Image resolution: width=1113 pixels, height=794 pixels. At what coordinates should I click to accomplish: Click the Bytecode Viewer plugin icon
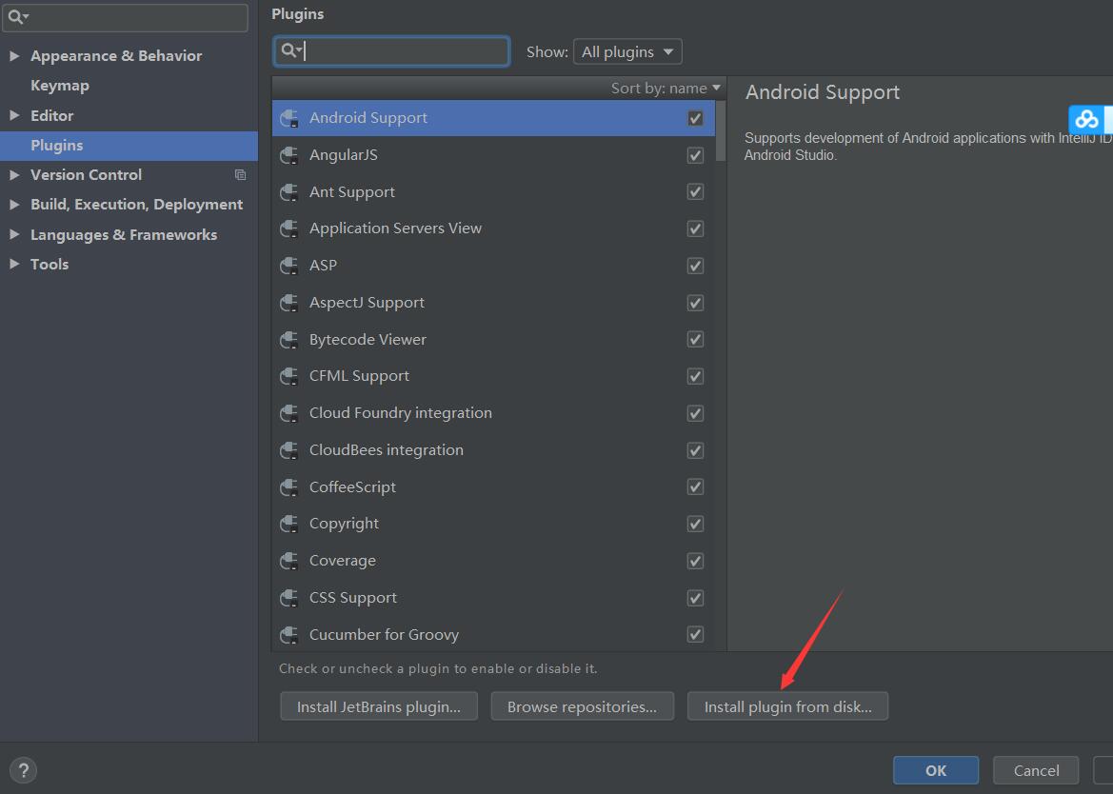[289, 340]
